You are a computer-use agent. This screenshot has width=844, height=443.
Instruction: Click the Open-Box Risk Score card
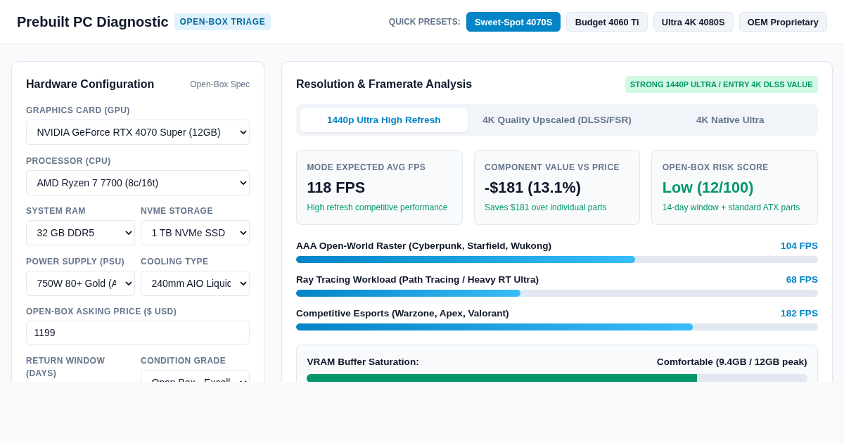coord(734,187)
